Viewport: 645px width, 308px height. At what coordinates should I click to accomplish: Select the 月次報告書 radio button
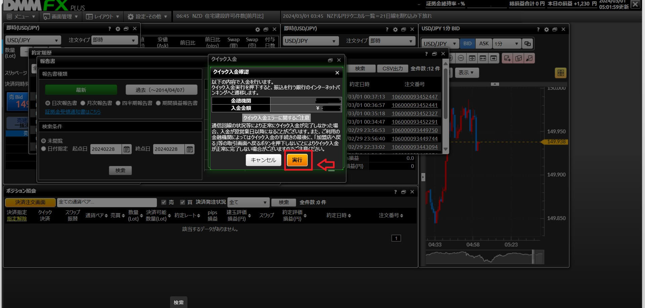click(83, 103)
